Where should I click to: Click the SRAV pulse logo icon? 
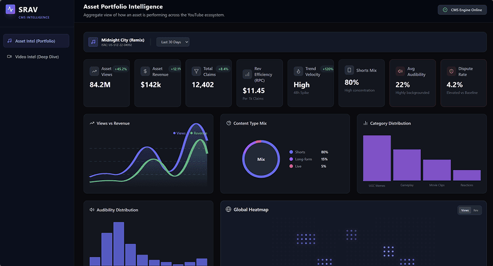coord(10,9)
